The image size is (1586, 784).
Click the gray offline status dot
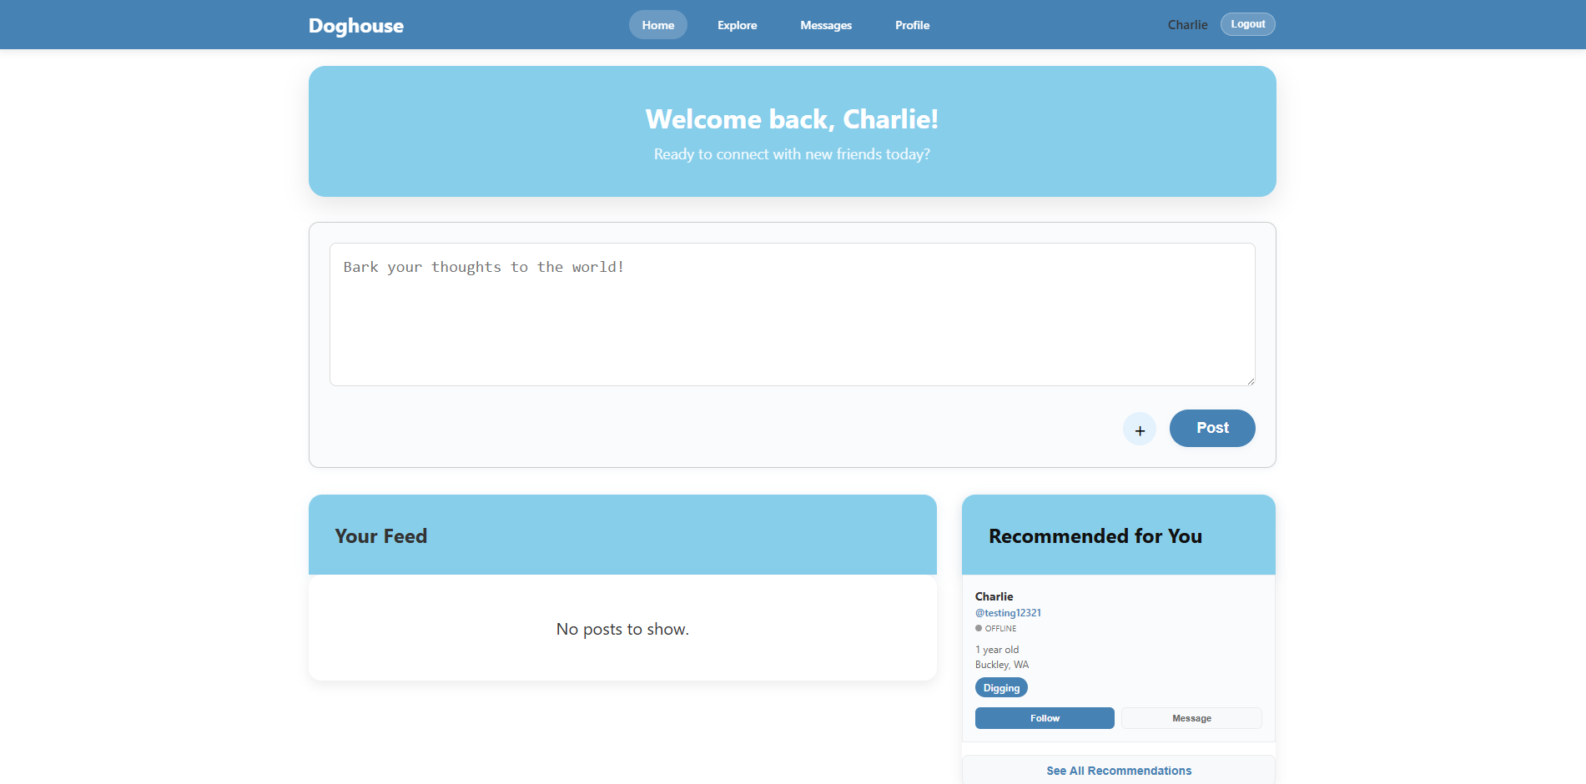pyautogui.click(x=979, y=628)
